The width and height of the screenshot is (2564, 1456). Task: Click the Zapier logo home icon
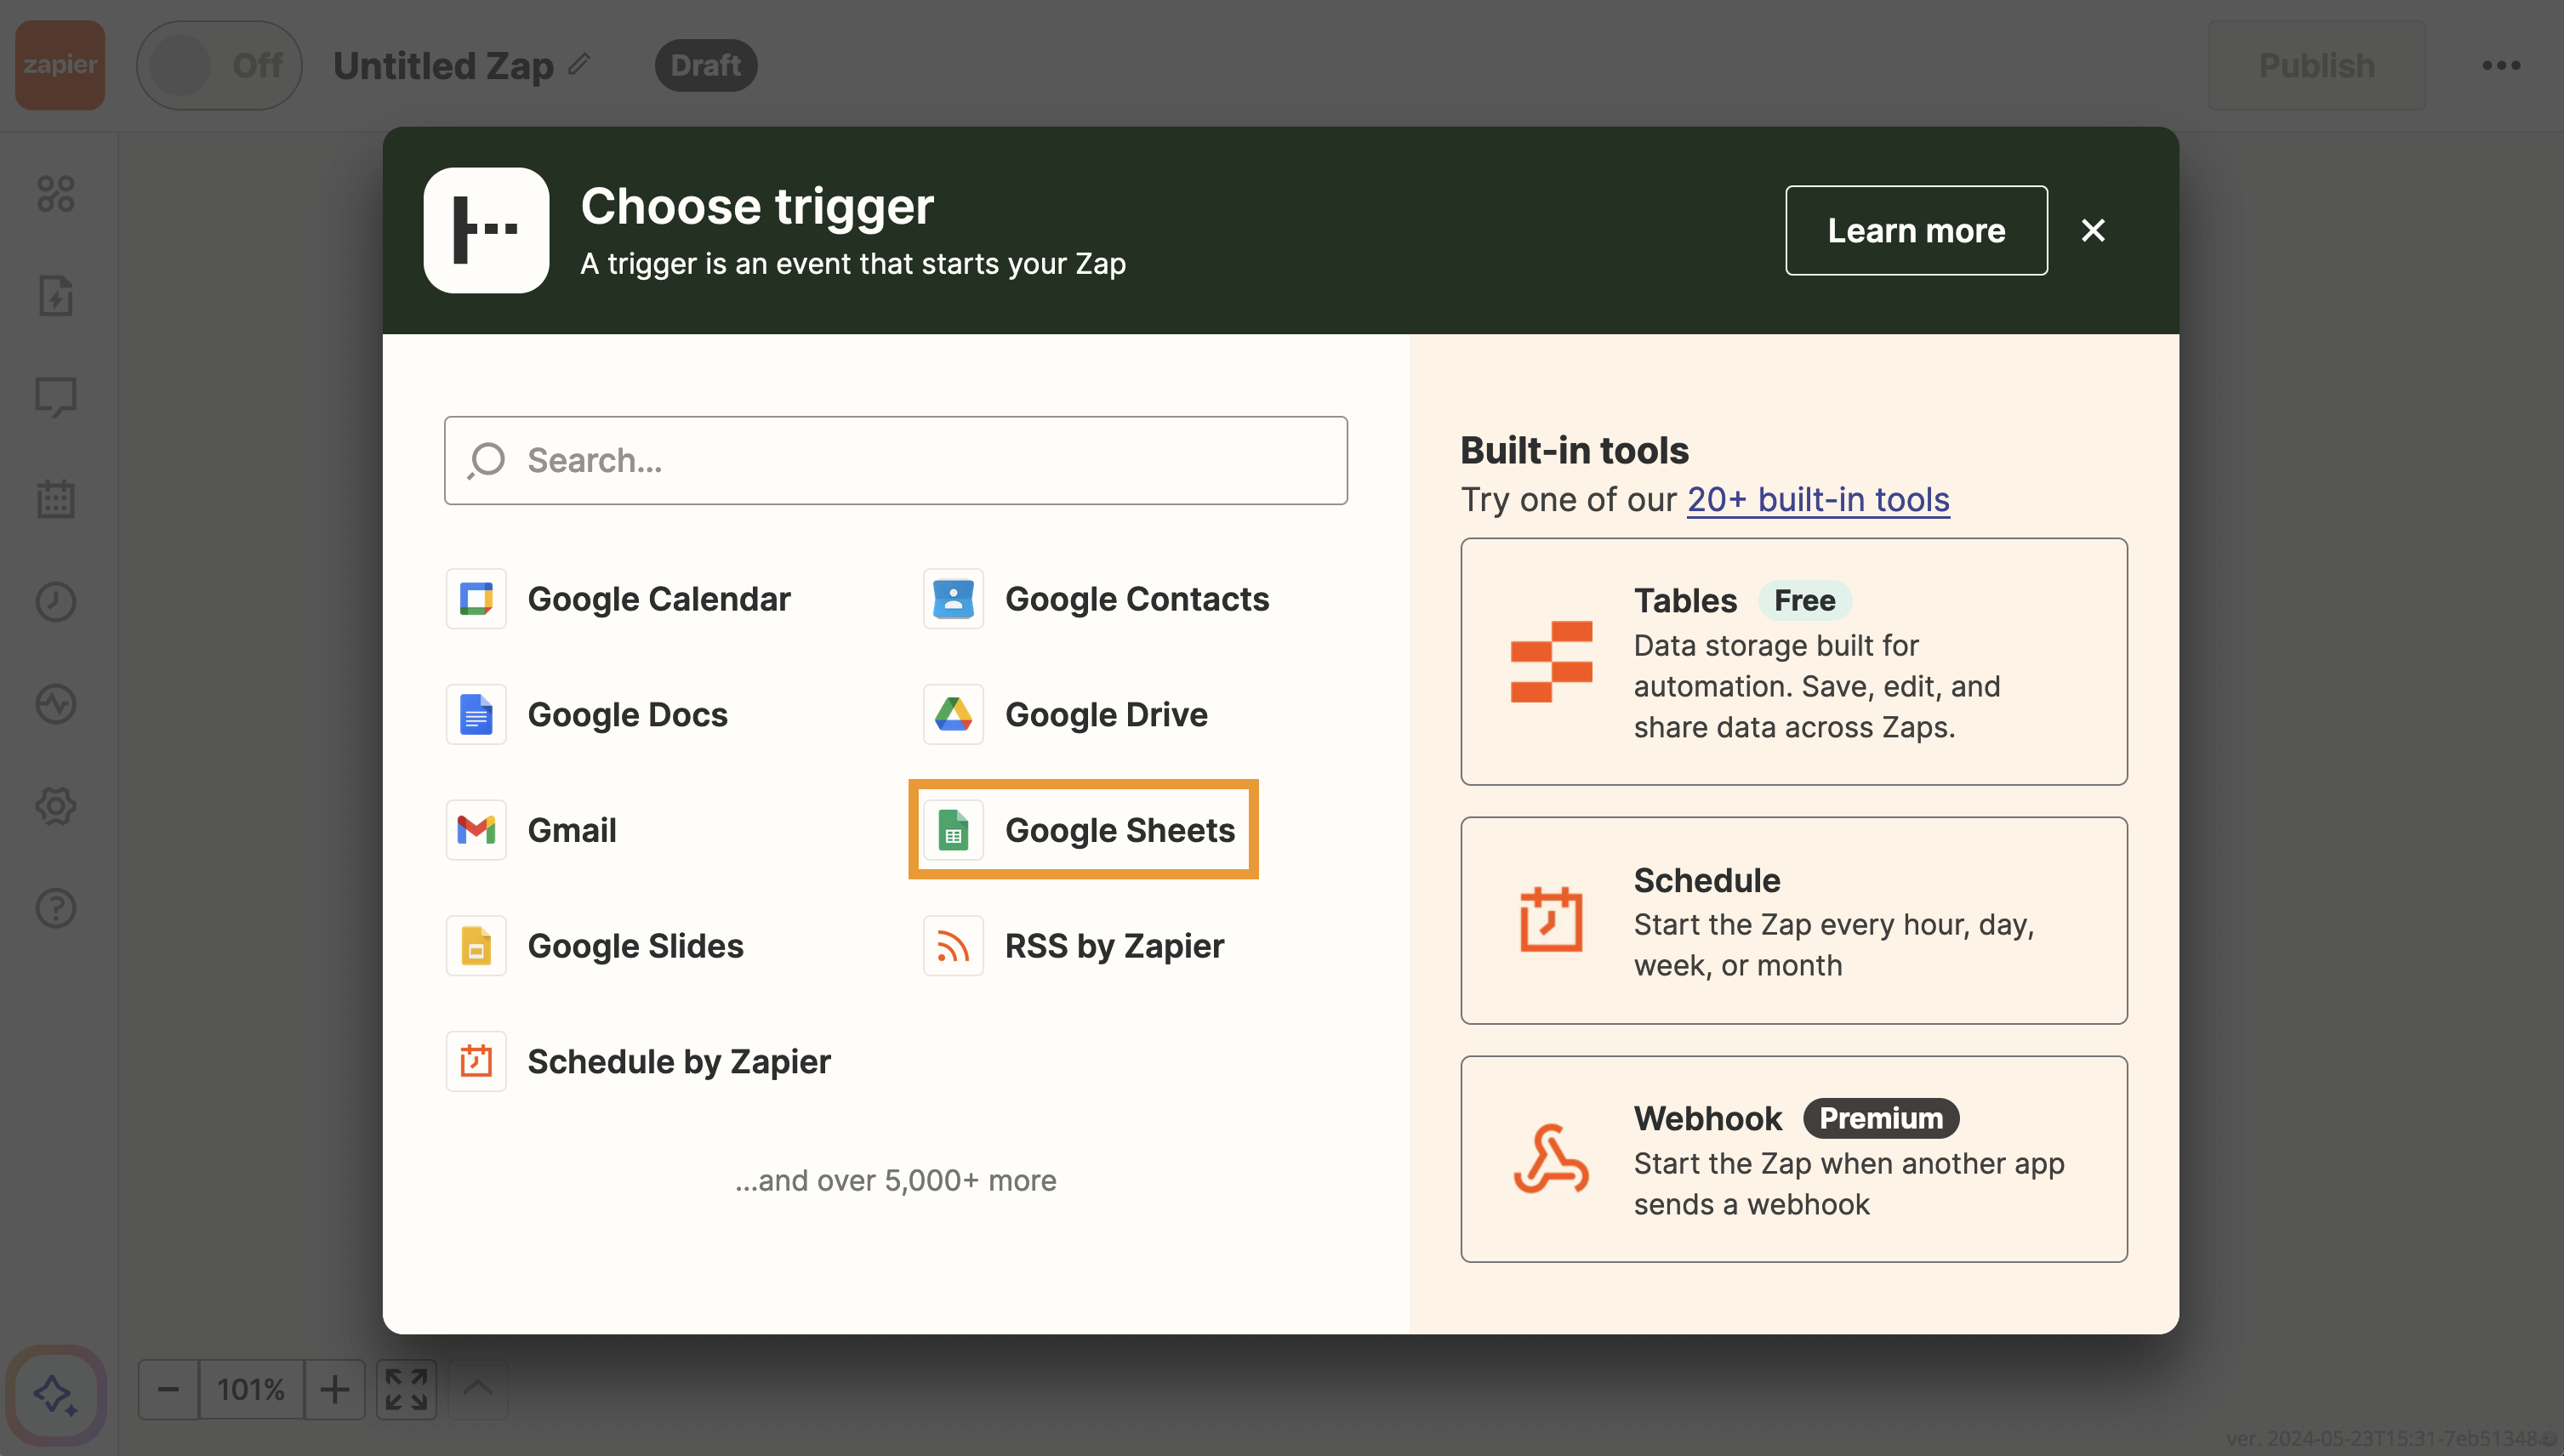(x=60, y=65)
